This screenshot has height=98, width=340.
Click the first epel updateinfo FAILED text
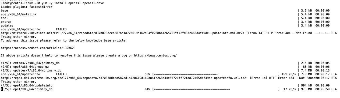pyautogui.click(x=61, y=29)
